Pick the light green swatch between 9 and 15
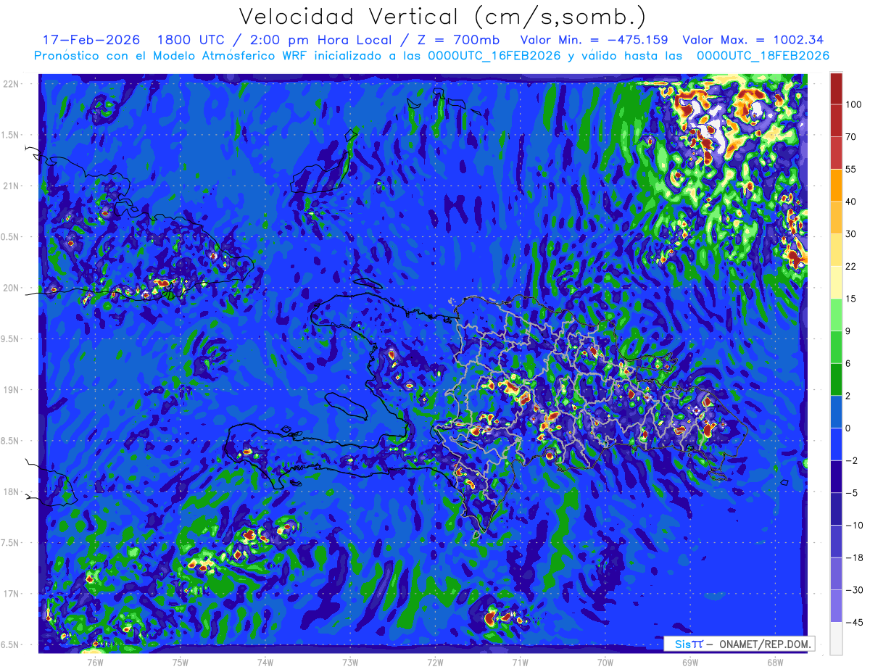The height and width of the screenshot is (672, 870). 836,315
